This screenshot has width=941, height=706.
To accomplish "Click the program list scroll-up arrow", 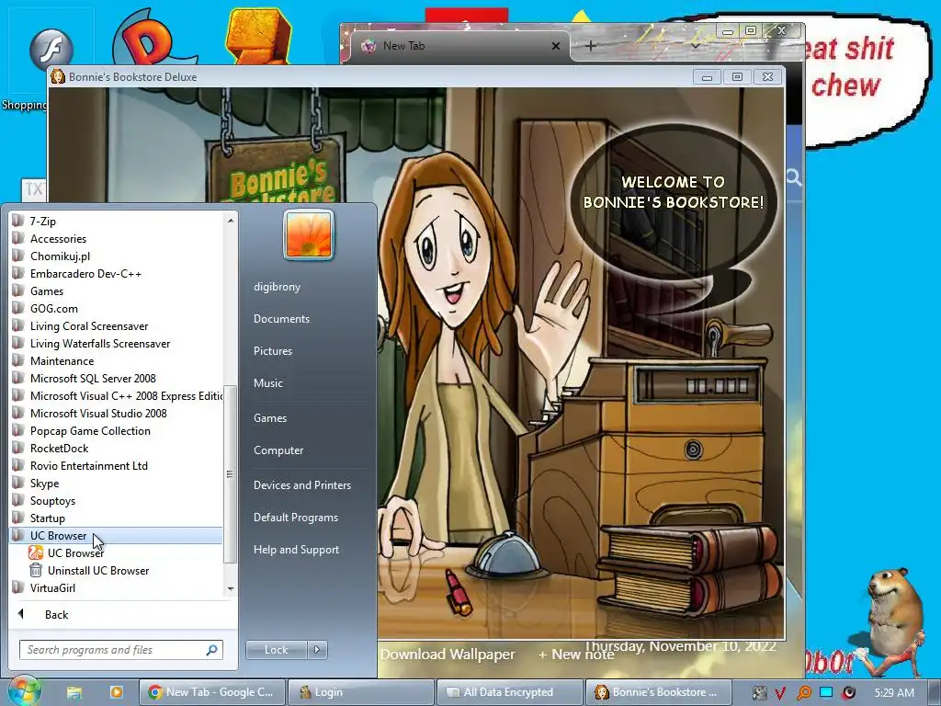I will (x=231, y=221).
